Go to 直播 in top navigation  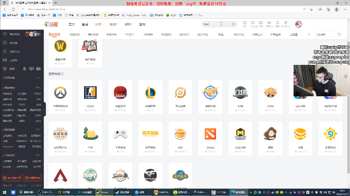pos(85,24)
